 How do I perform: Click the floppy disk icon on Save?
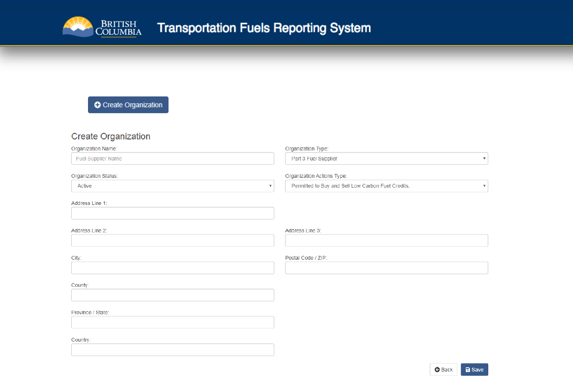[x=468, y=370]
